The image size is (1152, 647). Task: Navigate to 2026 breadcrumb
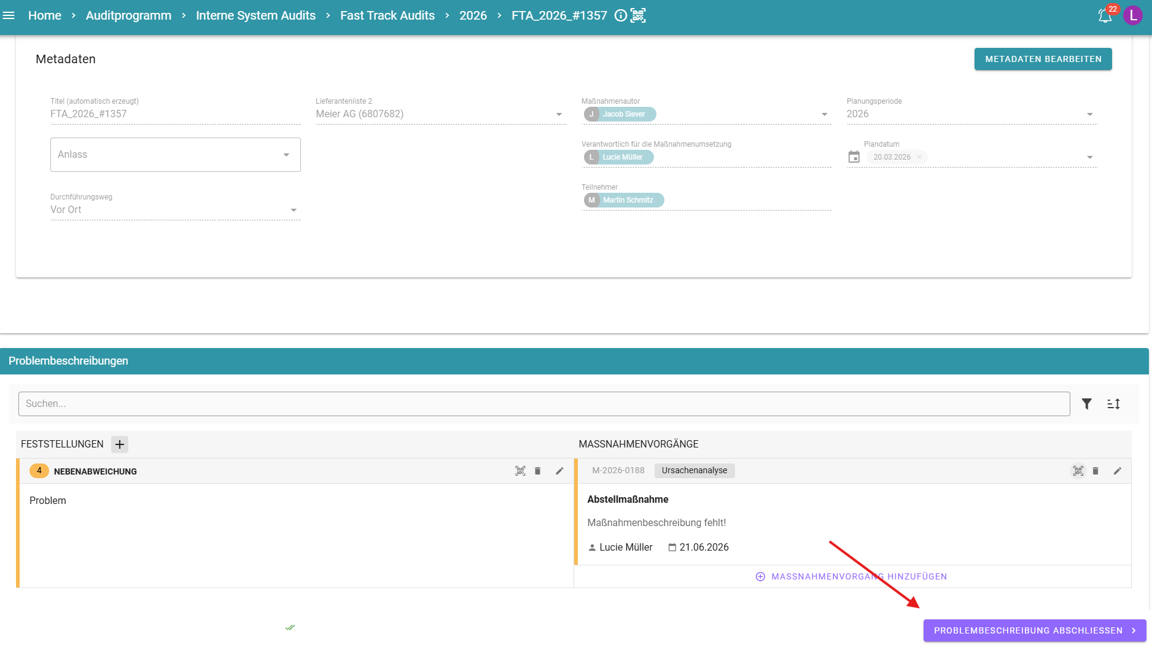pyautogui.click(x=473, y=15)
